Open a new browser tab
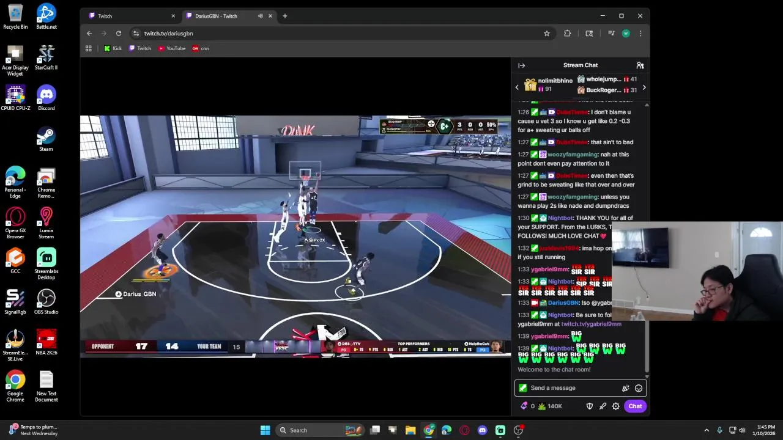783x440 pixels. (x=284, y=16)
